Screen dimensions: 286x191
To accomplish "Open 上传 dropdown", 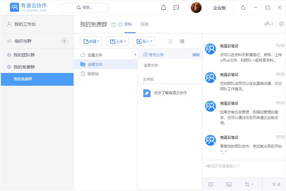I will click(x=118, y=41).
